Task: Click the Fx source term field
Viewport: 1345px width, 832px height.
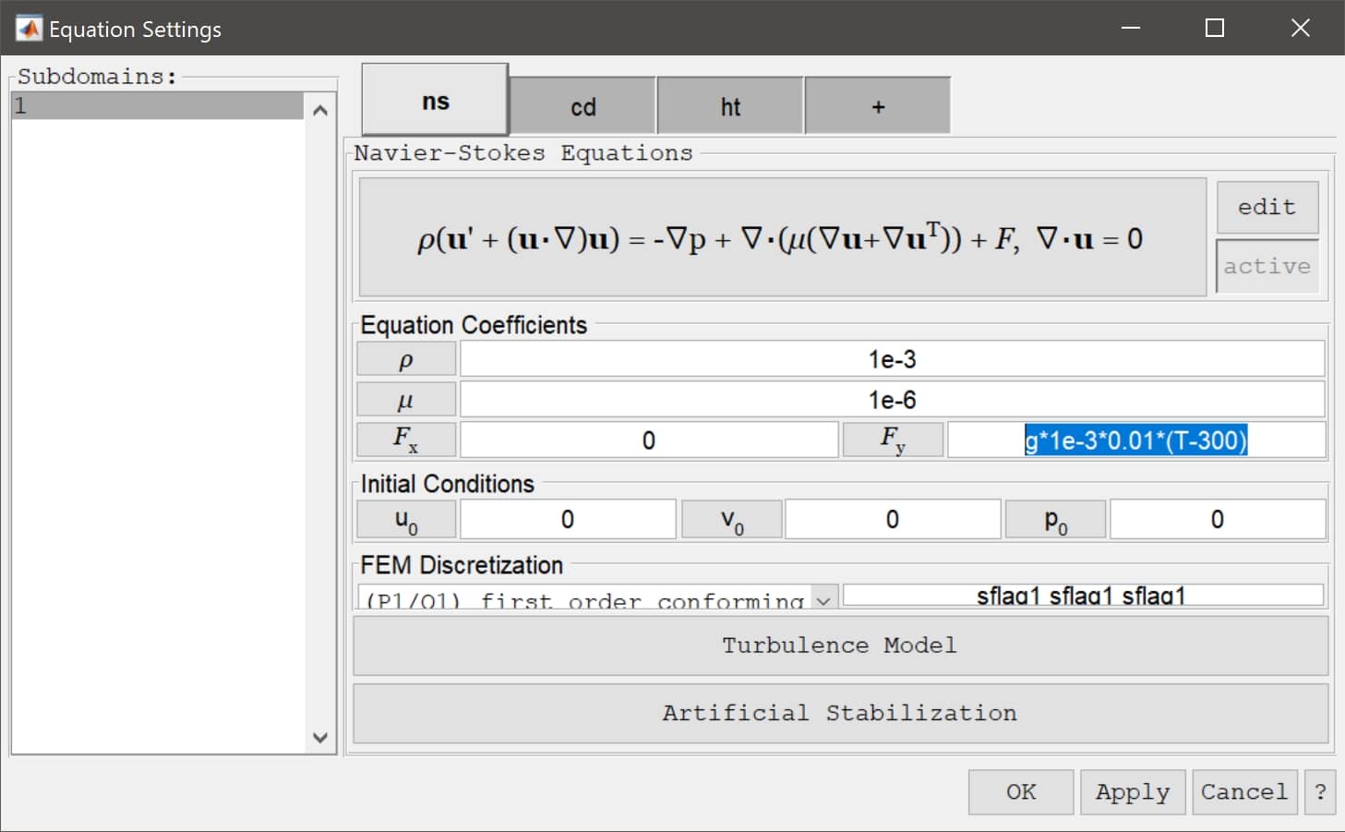Action: [649, 440]
